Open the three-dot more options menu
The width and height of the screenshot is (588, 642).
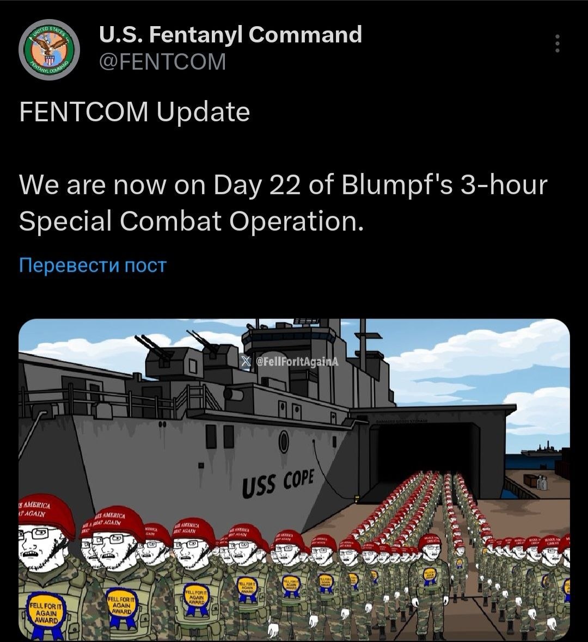(x=557, y=43)
